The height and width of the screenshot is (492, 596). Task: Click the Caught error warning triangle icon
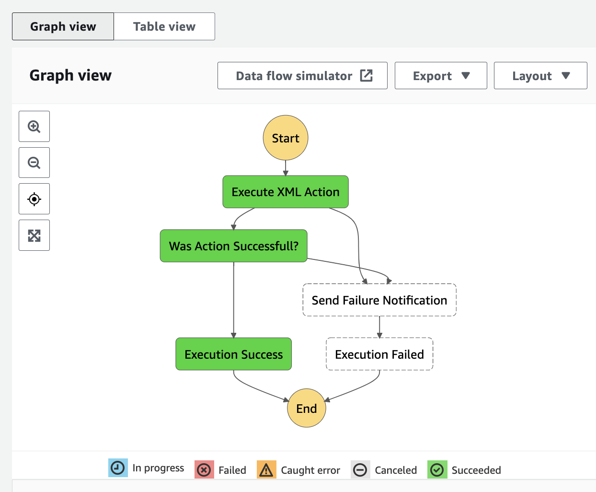(266, 470)
